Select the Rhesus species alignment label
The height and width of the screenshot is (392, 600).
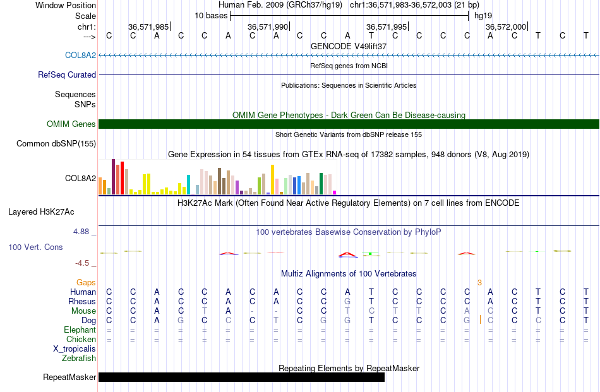[82, 301]
